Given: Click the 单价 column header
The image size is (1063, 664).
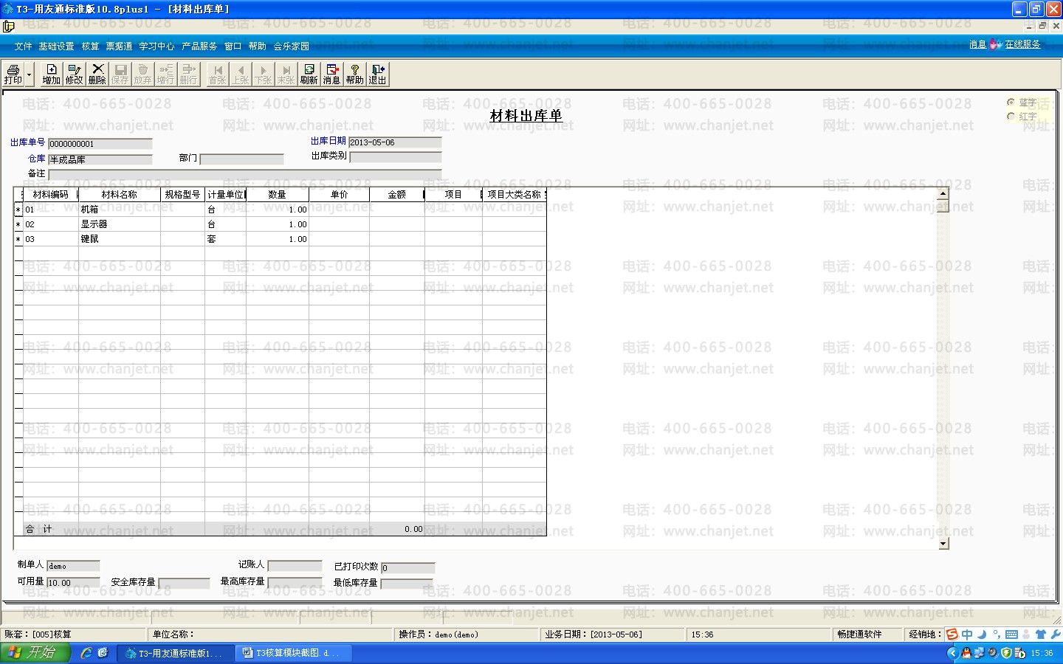Looking at the screenshot, I should click(340, 195).
